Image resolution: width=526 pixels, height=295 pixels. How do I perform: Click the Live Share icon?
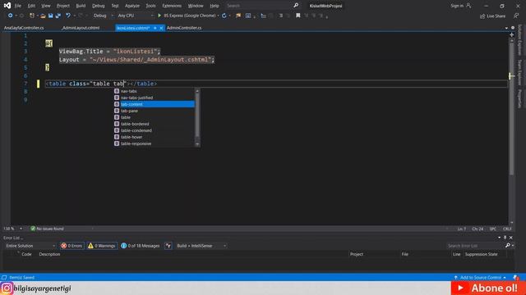pyautogui.click(x=482, y=16)
